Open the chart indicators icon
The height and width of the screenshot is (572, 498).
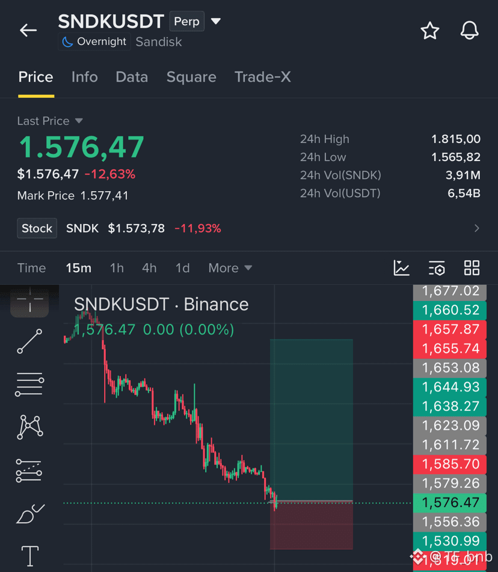click(x=401, y=268)
